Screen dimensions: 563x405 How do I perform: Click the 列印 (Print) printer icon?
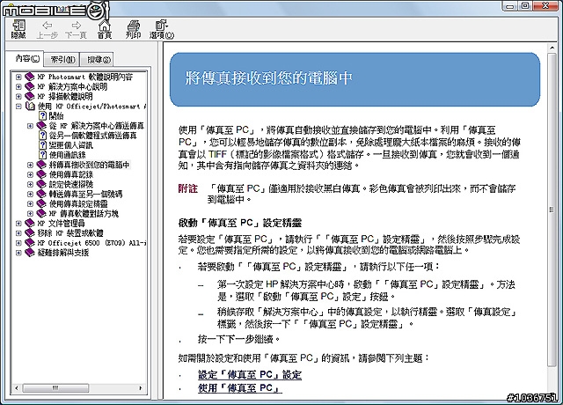click(x=133, y=26)
